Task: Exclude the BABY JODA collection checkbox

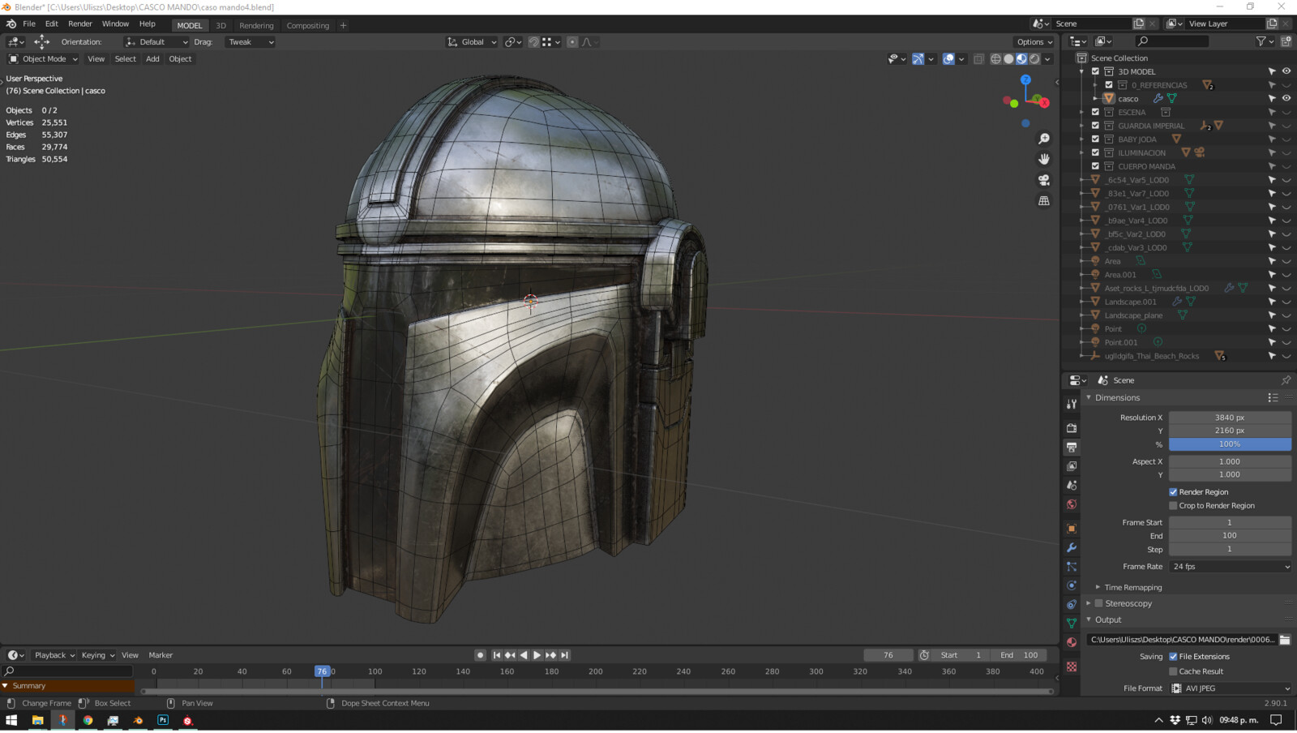Action: [x=1095, y=139]
